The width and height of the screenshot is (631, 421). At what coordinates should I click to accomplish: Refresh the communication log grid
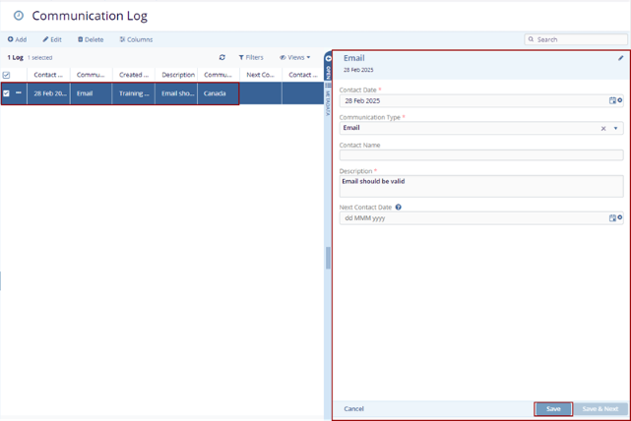pos(222,58)
